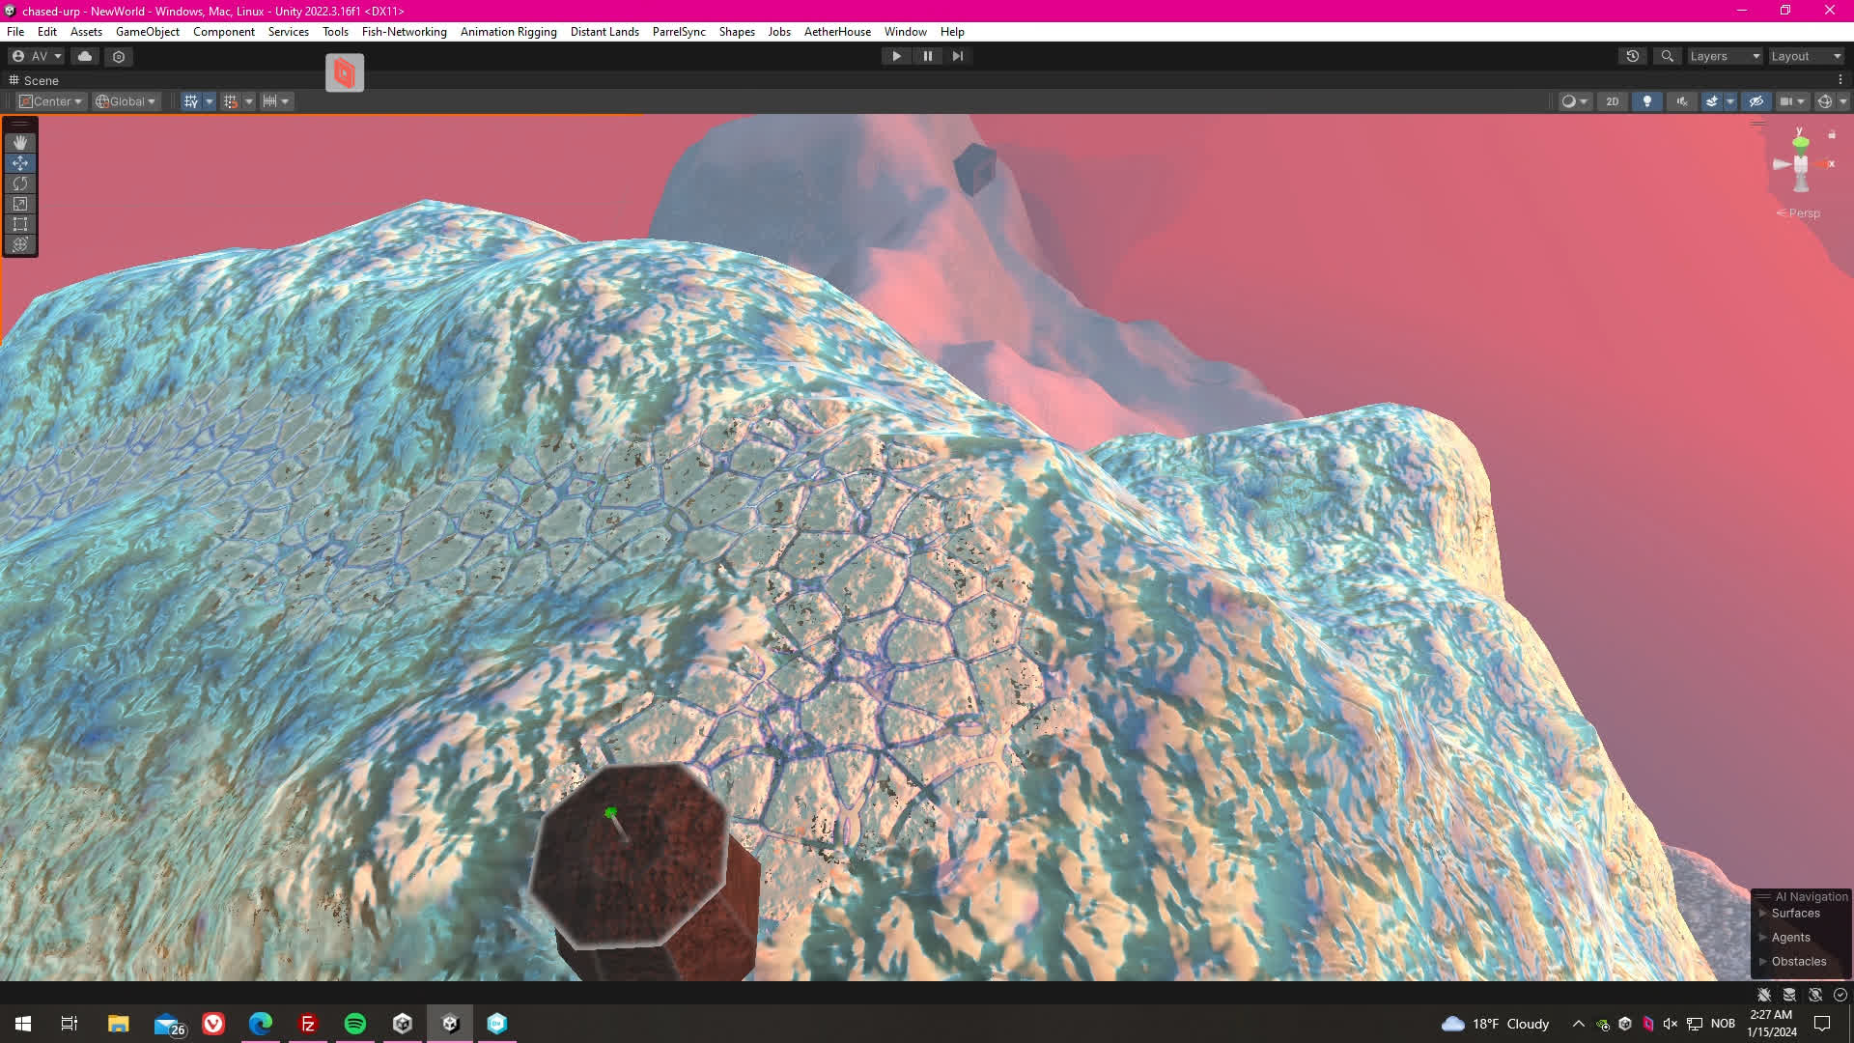Click the Unity Search magnifier icon
This screenshot has width=1854, height=1043.
pyautogui.click(x=1667, y=56)
